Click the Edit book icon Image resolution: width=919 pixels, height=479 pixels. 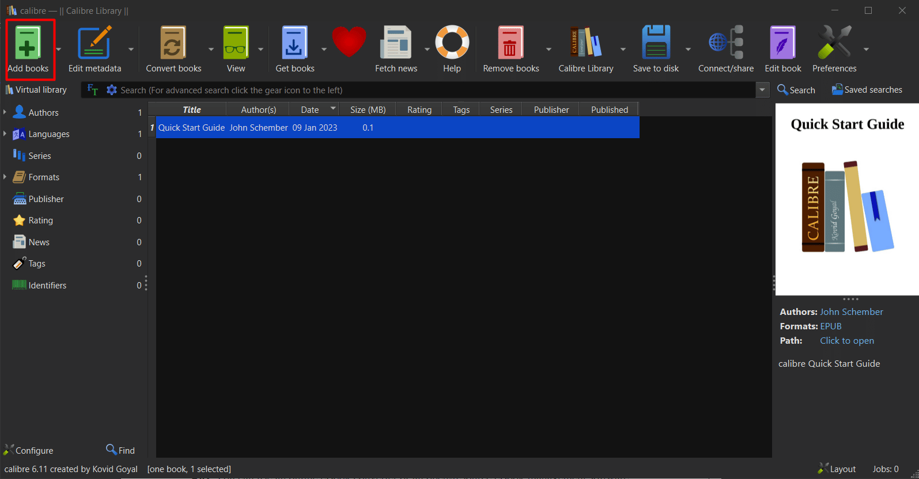[782, 43]
